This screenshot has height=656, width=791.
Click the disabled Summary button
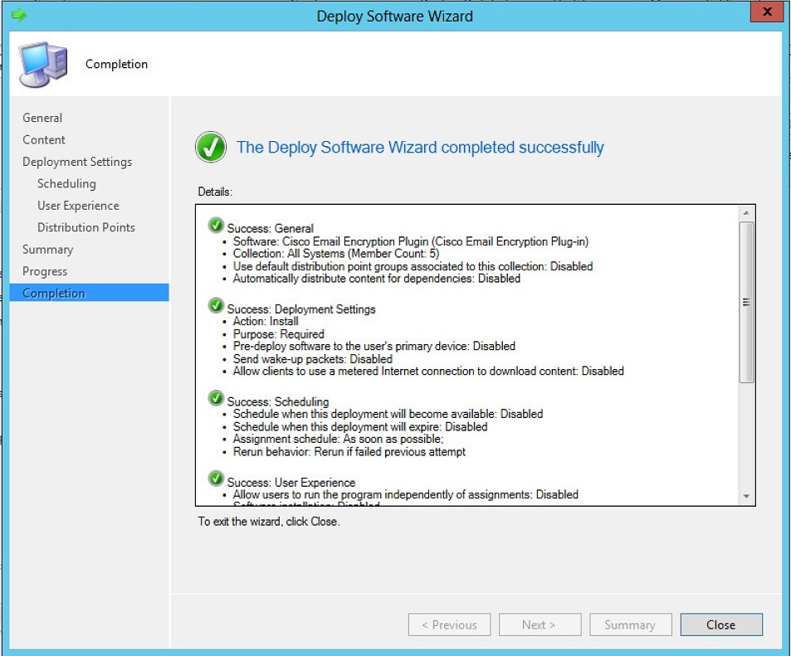[630, 624]
